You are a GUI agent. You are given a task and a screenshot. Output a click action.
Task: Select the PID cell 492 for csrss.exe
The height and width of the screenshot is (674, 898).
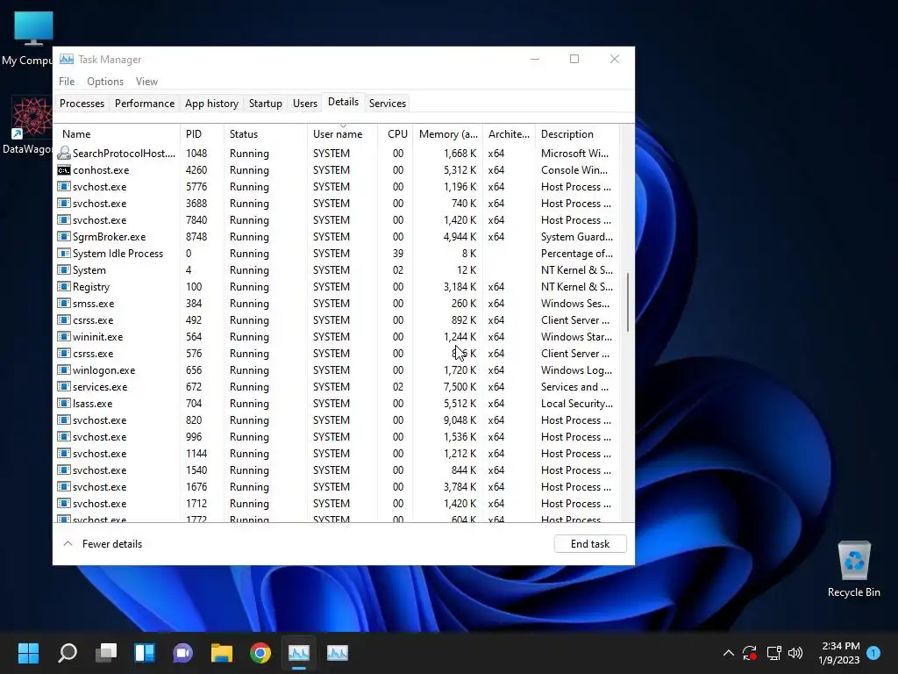tap(194, 319)
